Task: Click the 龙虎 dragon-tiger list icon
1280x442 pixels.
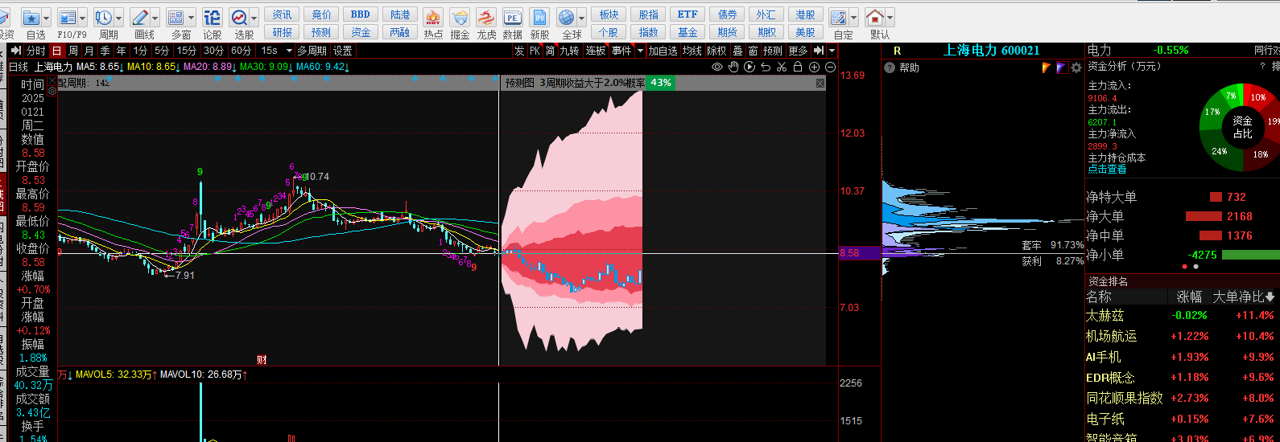Action: pyautogui.click(x=486, y=18)
